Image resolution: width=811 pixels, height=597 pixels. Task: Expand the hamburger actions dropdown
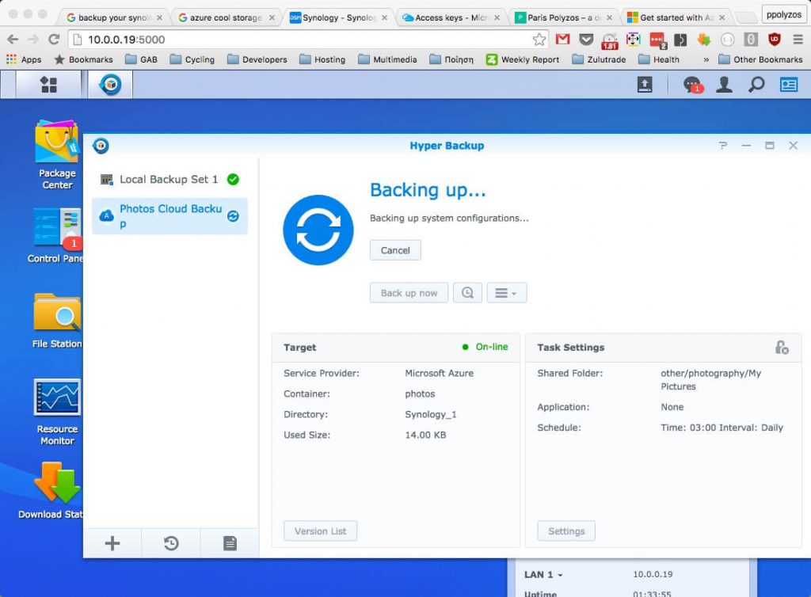506,293
